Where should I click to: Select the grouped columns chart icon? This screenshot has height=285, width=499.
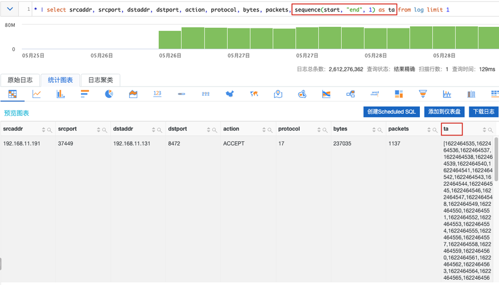(471, 94)
